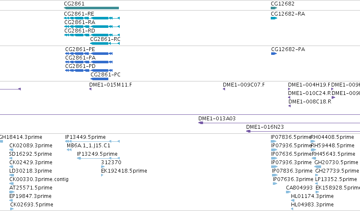Select the CG2861 gene bar
Viewport: 360px width, 211px height.
tap(91, 8)
